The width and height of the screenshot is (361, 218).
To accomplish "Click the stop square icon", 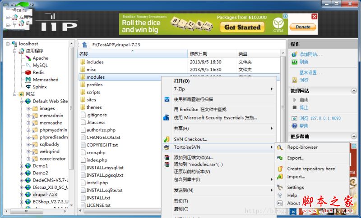I will coord(295,107).
